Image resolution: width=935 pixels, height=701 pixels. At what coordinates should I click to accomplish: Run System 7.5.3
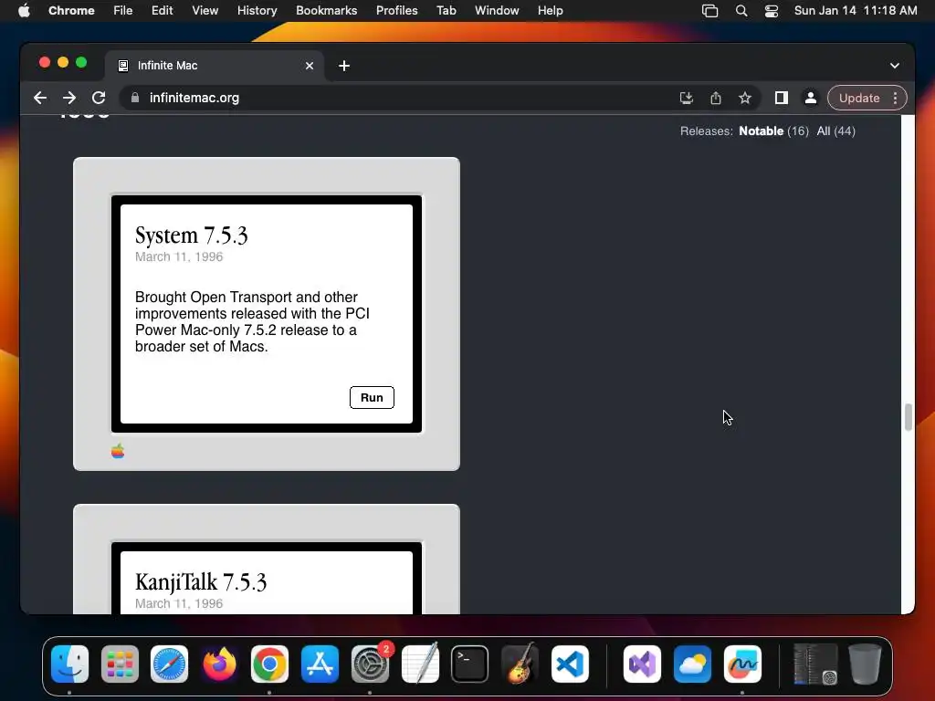pyautogui.click(x=372, y=398)
